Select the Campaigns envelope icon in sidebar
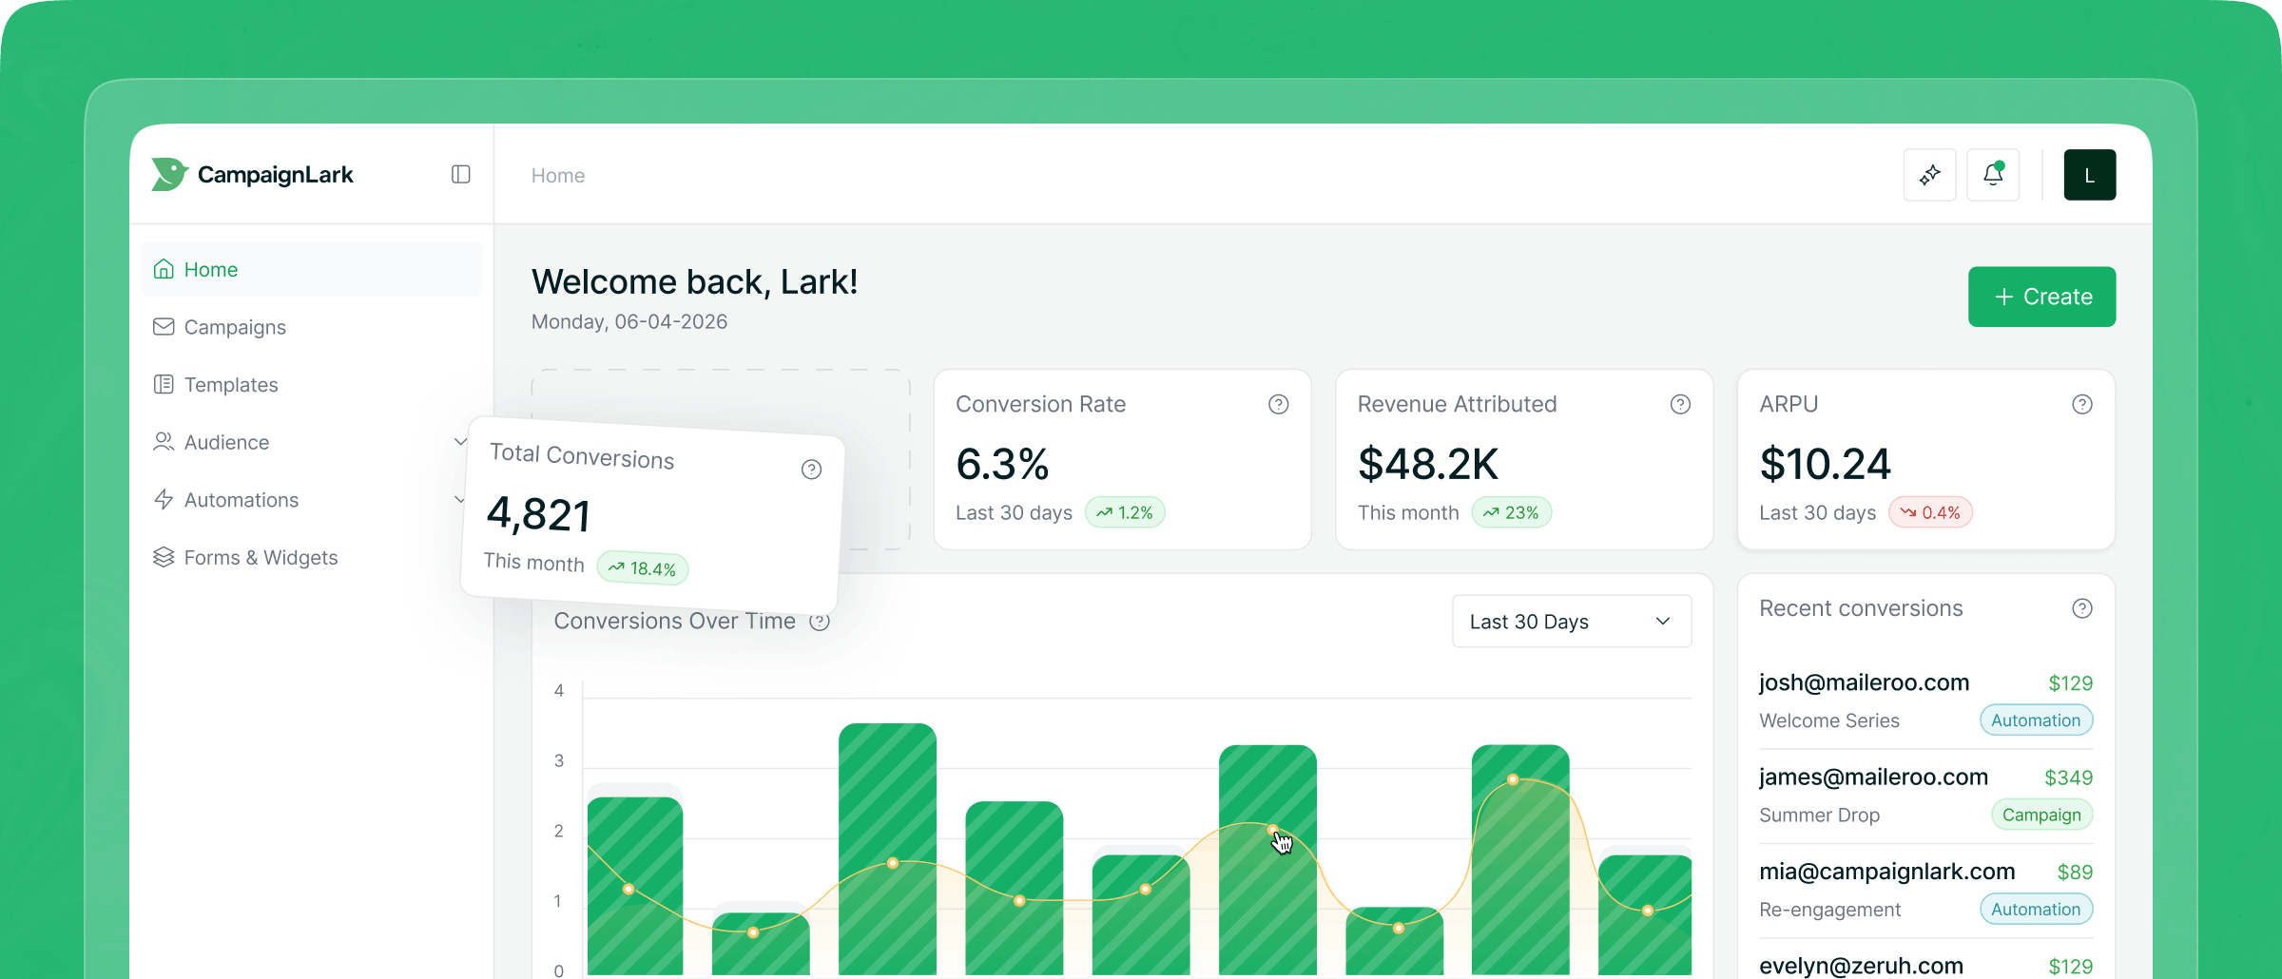This screenshot has height=979, width=2282. click(164, 326)
